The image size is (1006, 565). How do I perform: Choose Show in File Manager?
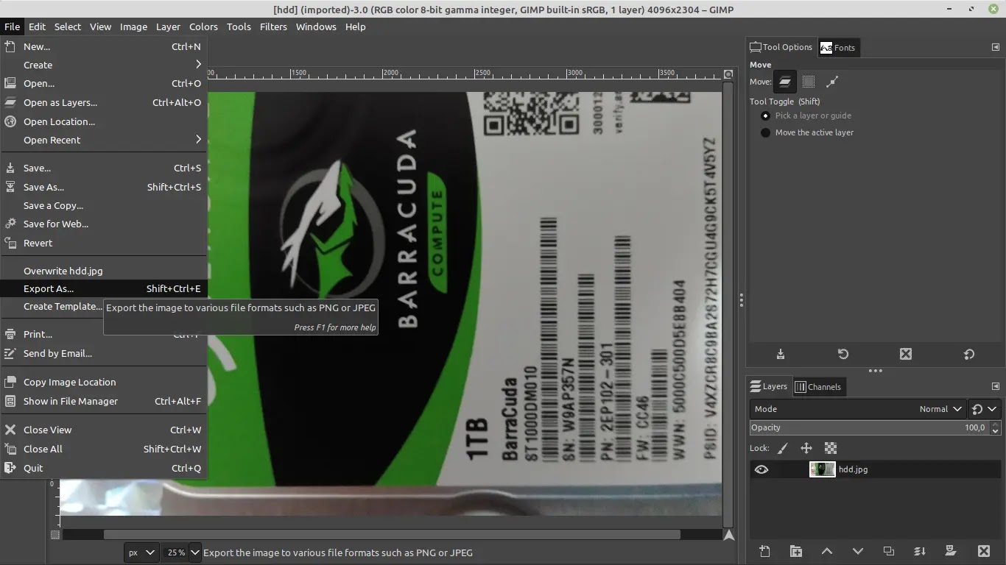pyautogui.click(x=104, y=401)
